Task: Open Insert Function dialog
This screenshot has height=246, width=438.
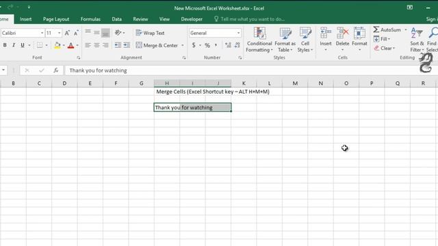Action: pos(56,70)
